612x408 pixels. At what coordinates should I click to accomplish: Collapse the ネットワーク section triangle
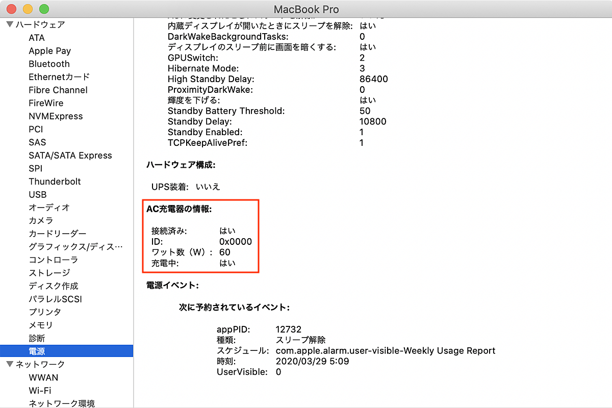coord(9,364)
